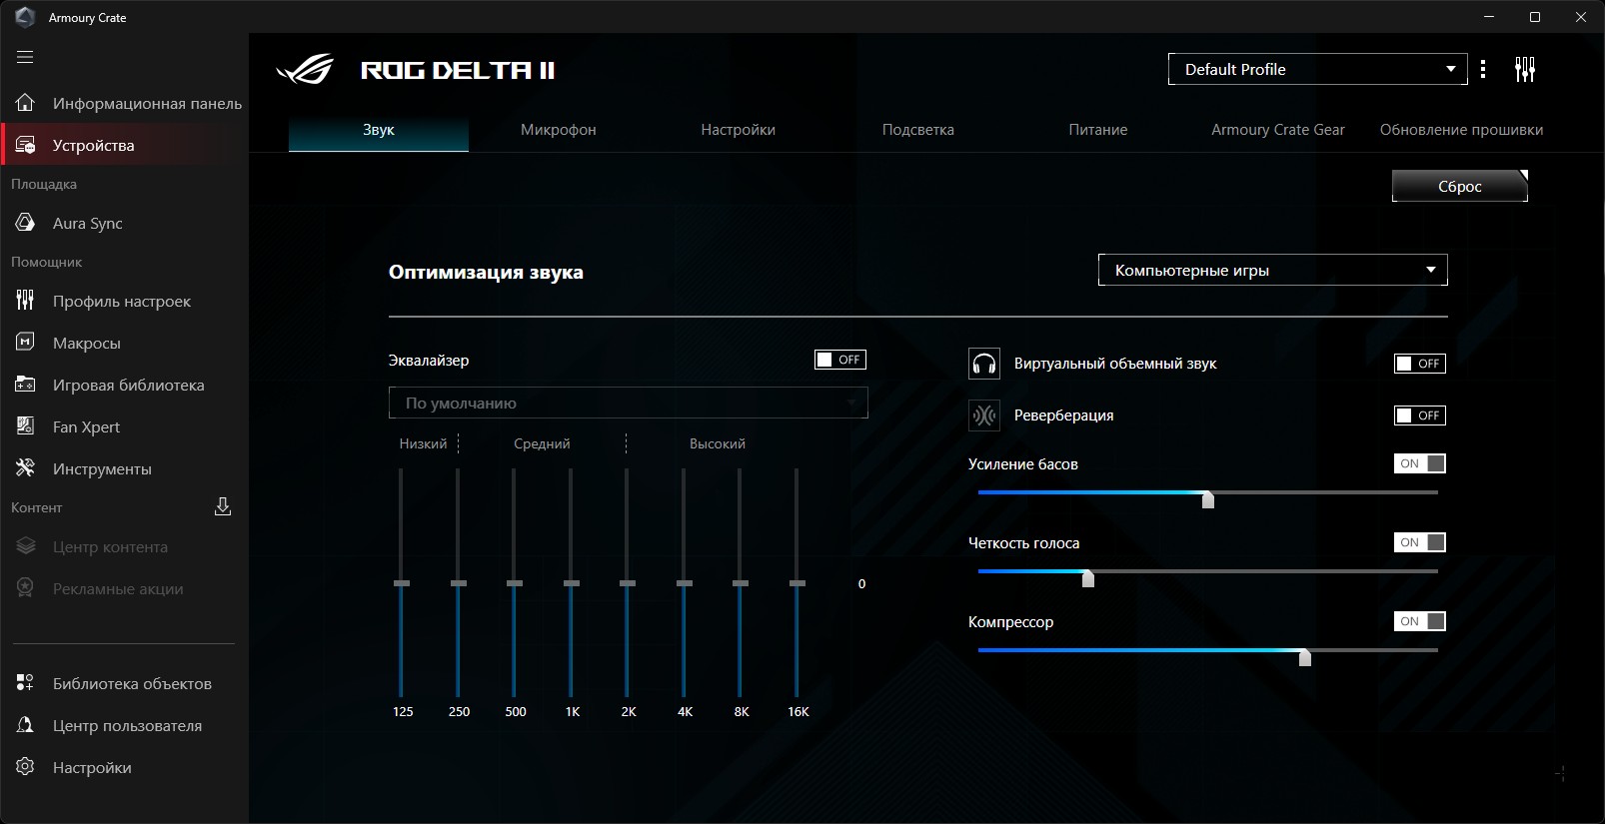Click the Центр пользователя person icon
1605x824 pixels.
pyautogui.click(x=25, y=725)
